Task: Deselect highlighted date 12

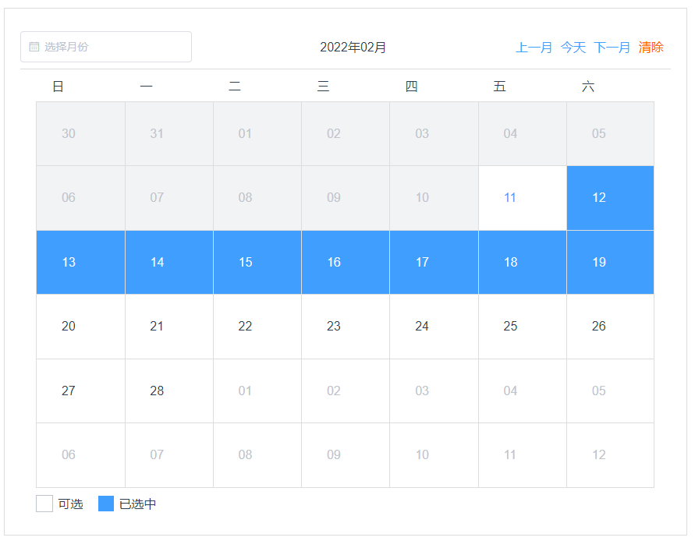Action: 610,198
